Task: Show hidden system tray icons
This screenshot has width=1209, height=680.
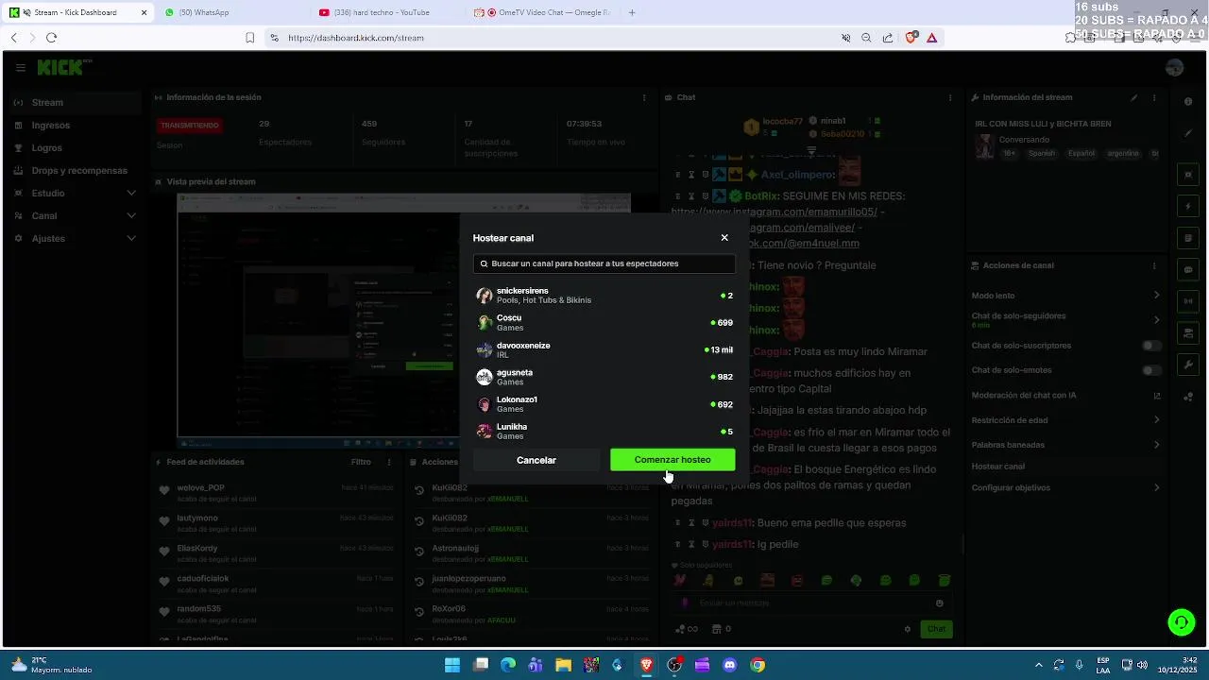Action: (x=1039, y=665)
